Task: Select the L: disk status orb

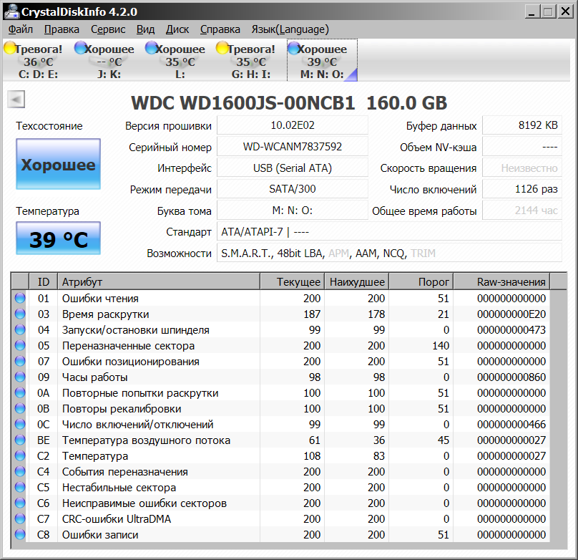Action: pos(151,49)
